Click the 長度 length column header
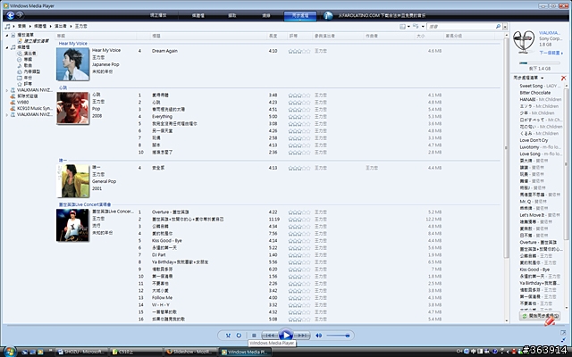This screenshot has height=357, width=572. 273,36
